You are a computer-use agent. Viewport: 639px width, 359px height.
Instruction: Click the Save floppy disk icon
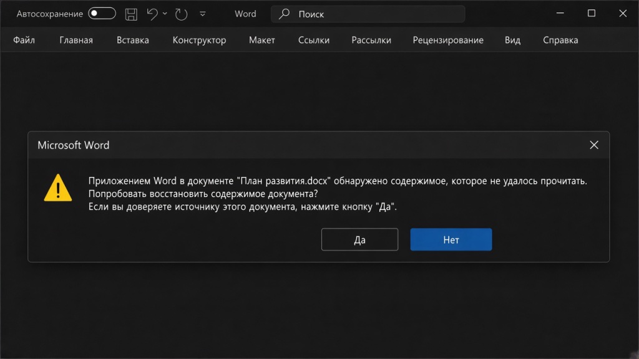pos(131,14)
